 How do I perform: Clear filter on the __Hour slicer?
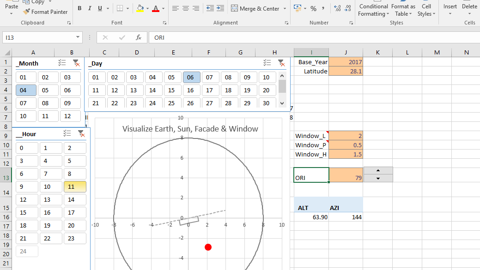[81, 134]
